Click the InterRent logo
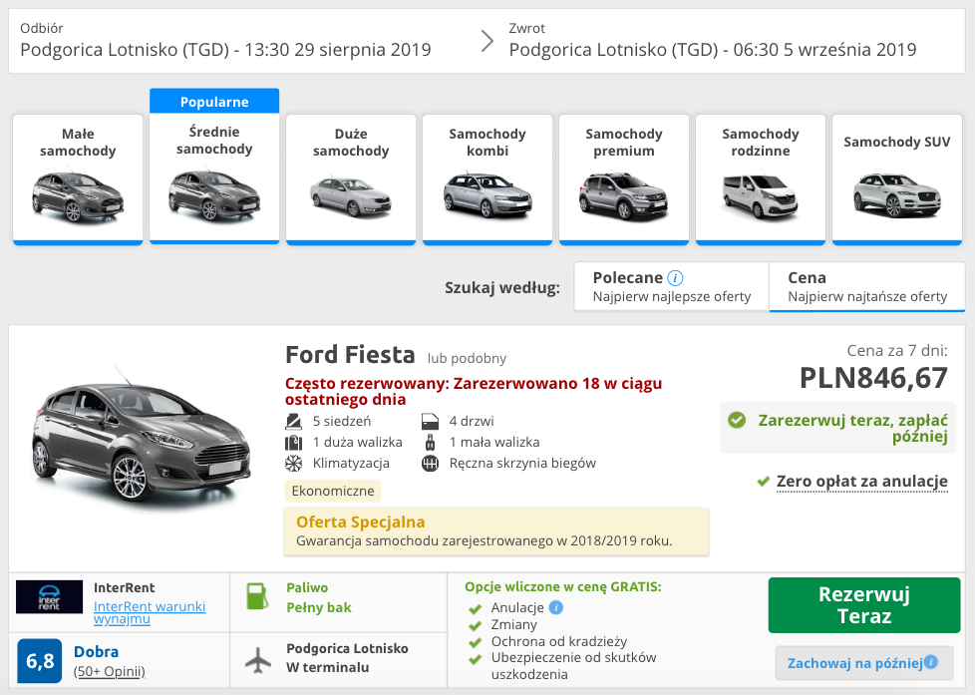 [x=49, y=597]
